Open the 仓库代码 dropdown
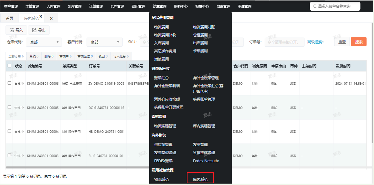Screen dimensions: 374x185 tap(44, 42)
